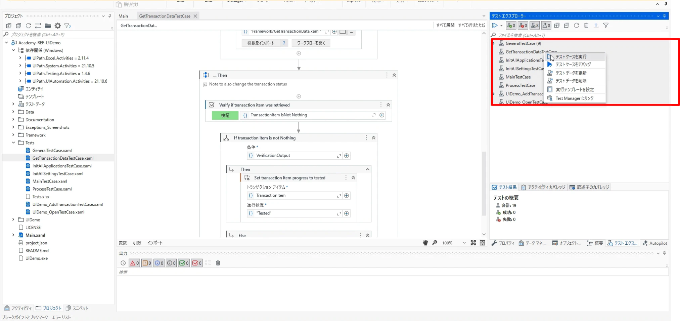Expand UiPath.Excel.Activities dependency
The width and height of the screenshot is (680, 321).
(x=20, y=58)
